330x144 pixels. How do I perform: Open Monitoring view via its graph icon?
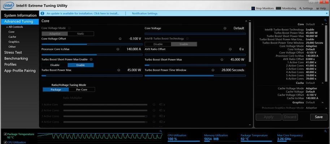coord(278,8)
